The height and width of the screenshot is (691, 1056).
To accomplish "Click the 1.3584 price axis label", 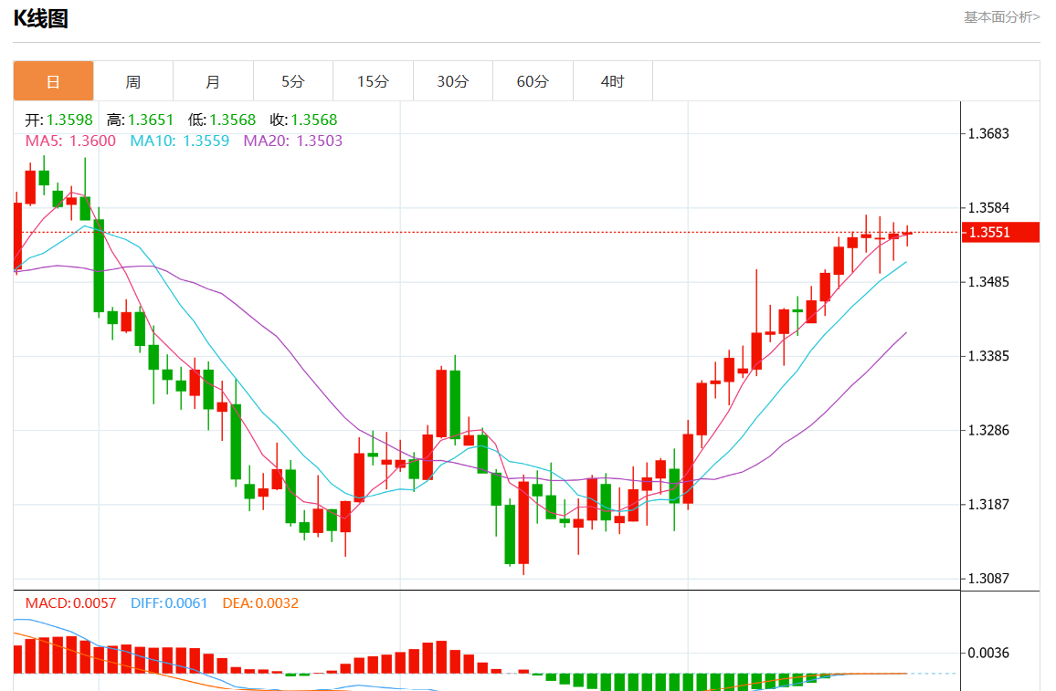I will click(x=988, y=207).
